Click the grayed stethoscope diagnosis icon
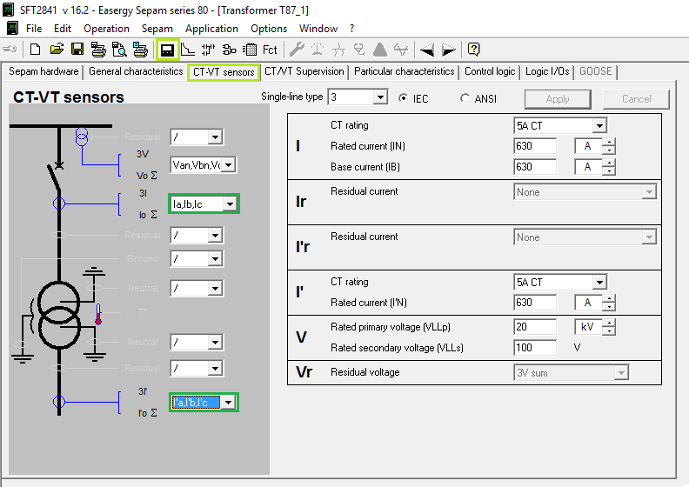The image size is (689, 487). click(359, 50)
